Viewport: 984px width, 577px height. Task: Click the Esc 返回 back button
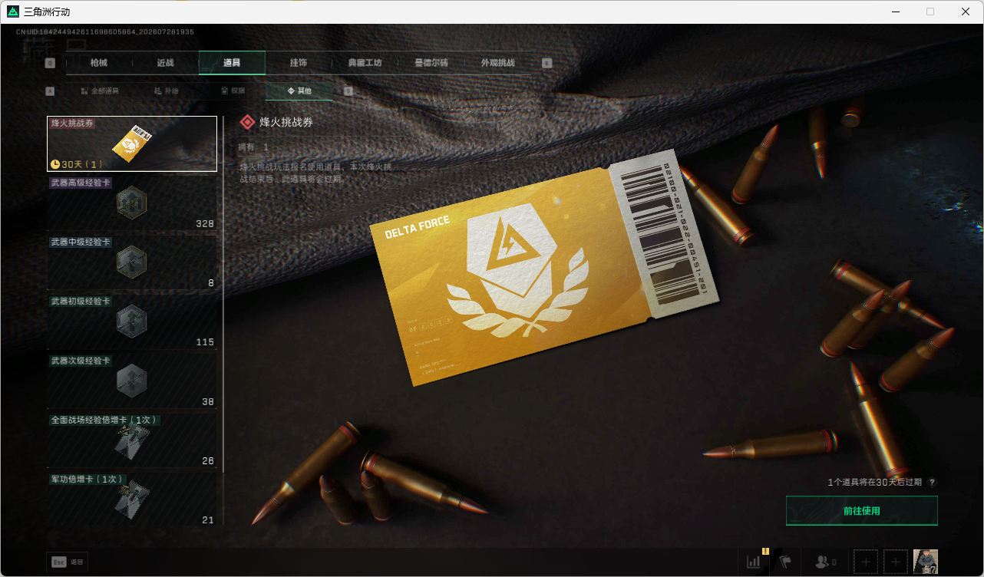click(66, 562)
